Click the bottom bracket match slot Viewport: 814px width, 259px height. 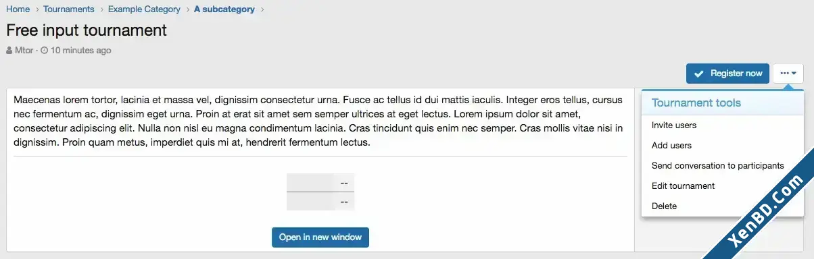(x=320, y=202)
